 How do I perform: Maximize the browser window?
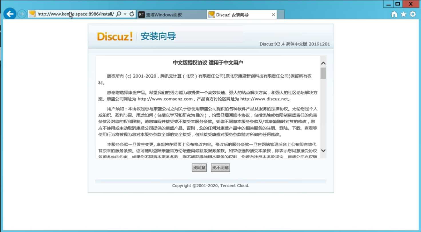point(398,4)
